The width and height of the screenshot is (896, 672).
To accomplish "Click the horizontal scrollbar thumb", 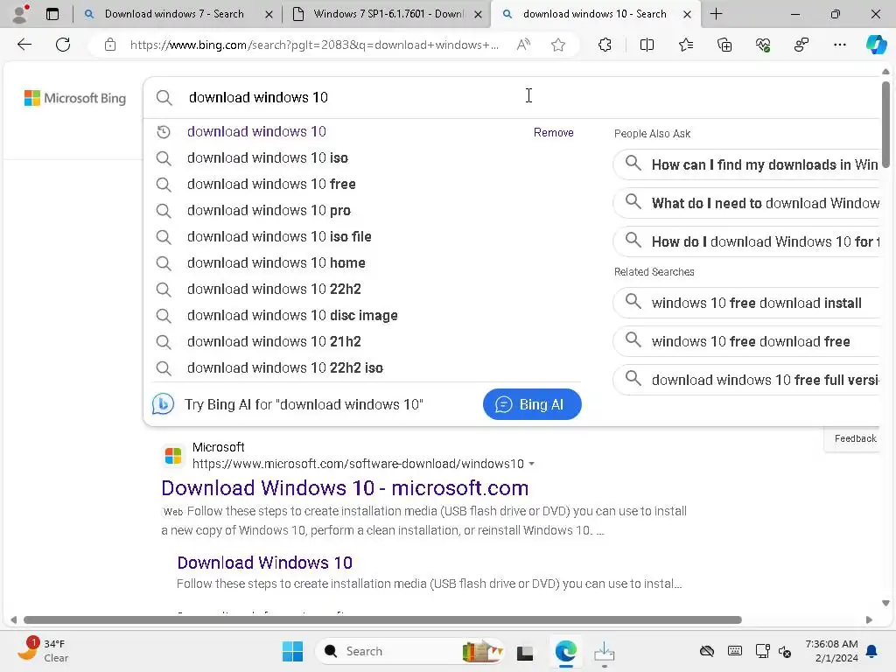I will 382,620.
